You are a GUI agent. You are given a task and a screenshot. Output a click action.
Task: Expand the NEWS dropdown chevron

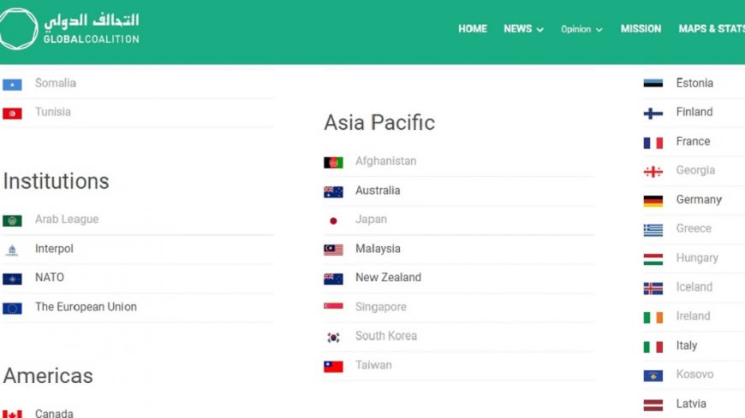pos(540,29)
